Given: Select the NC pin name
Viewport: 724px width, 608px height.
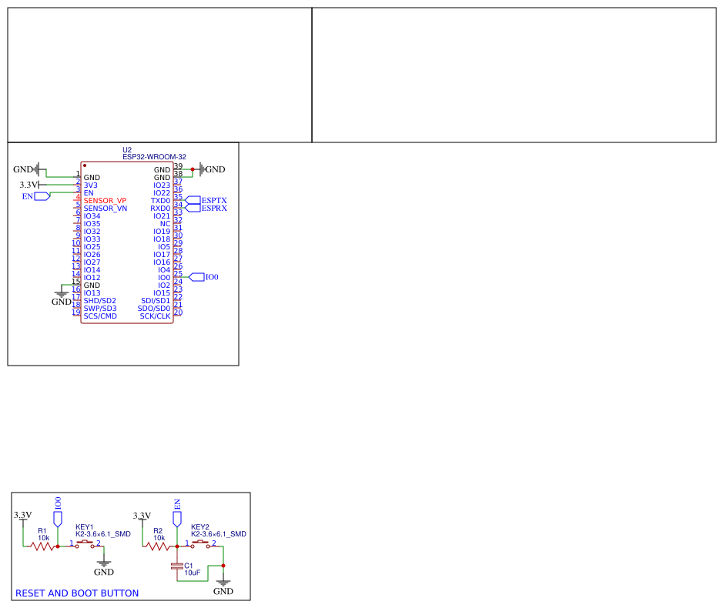Looking at the screenshot, I should point(166,224).
